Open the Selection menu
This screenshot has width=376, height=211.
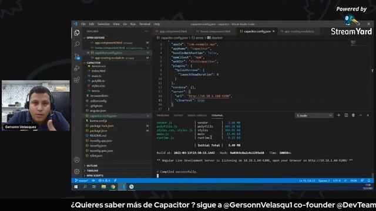(x=103, y=24)
